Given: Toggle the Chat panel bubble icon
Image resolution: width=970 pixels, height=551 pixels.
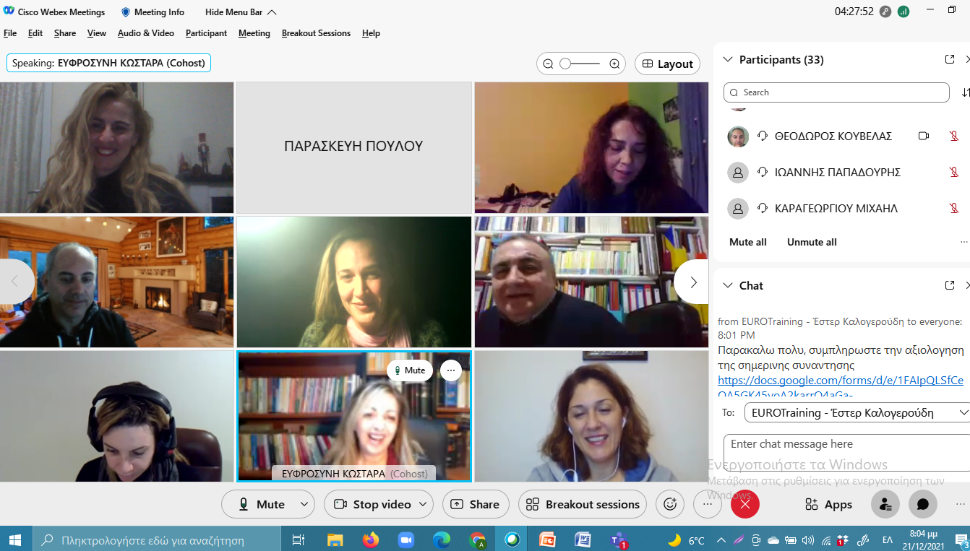Looking at the screenshot, I should 922,504.
